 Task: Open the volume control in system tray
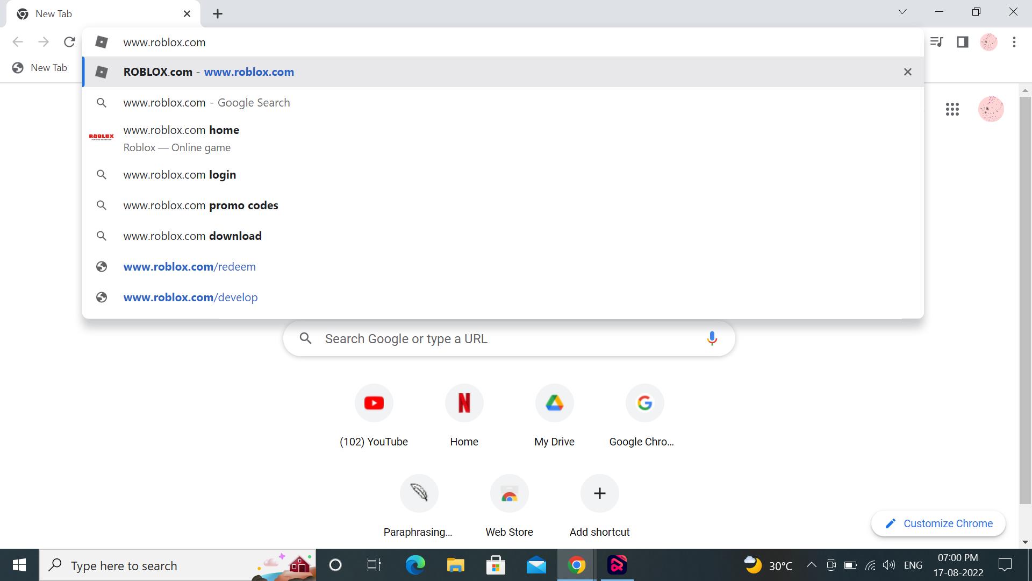(x=889, y=565)
